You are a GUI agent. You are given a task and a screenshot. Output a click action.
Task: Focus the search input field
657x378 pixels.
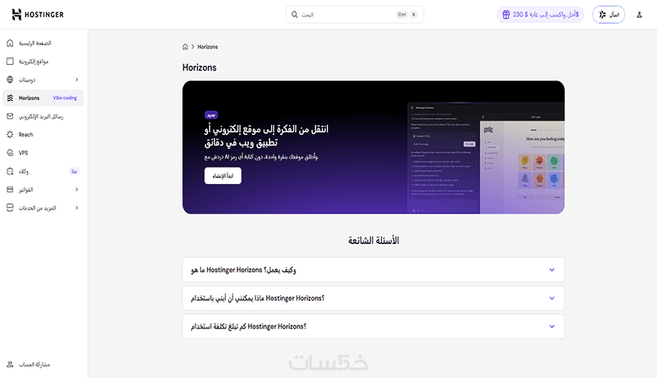[355, 15]
